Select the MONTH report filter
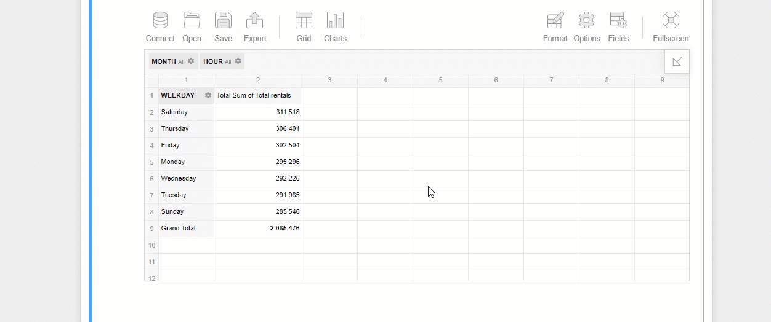This screenshot has width=771, height=322. 173,61
